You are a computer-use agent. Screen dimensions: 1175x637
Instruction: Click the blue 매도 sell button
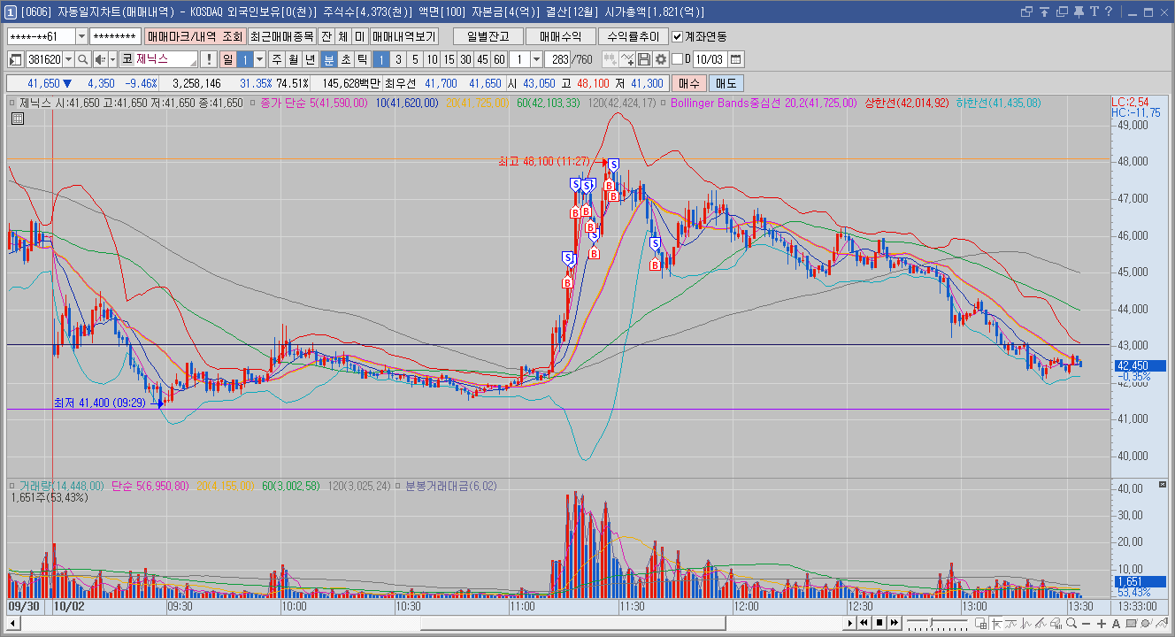(x=726, y=83)
